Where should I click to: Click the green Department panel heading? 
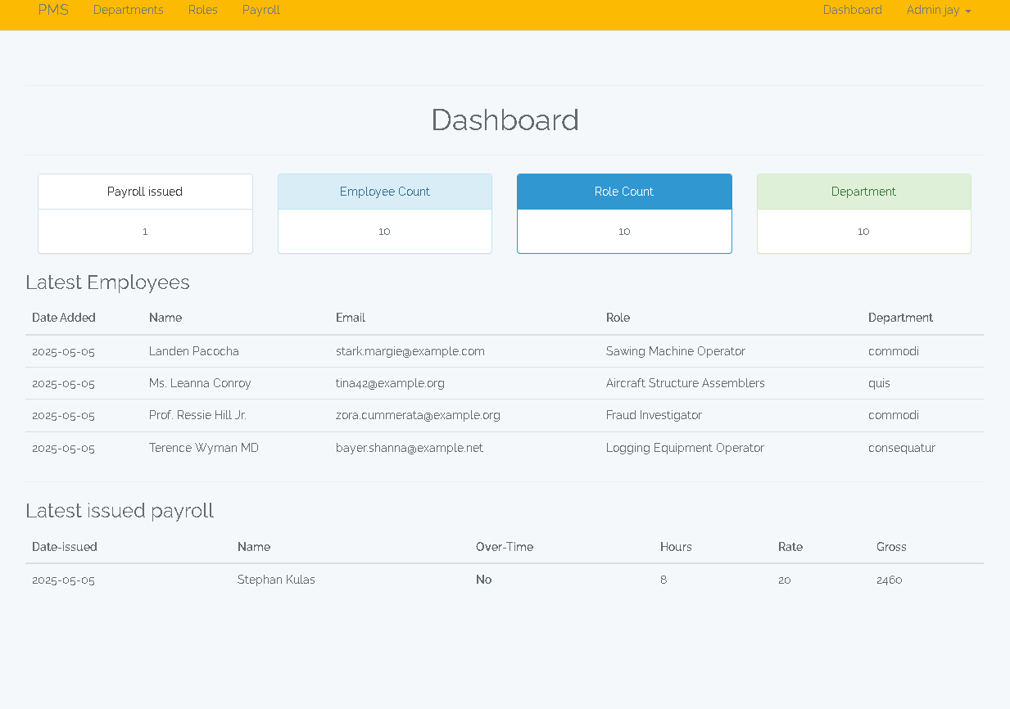863,192
